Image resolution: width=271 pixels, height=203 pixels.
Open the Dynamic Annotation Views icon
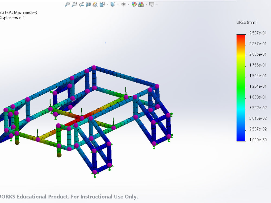[95, 4]
